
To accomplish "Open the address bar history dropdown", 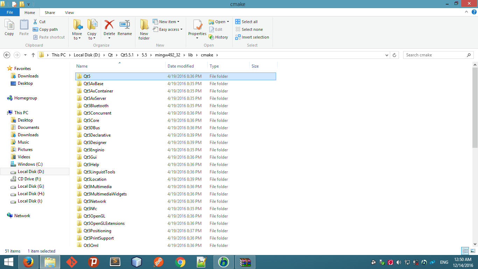I will tap(387, 55).
